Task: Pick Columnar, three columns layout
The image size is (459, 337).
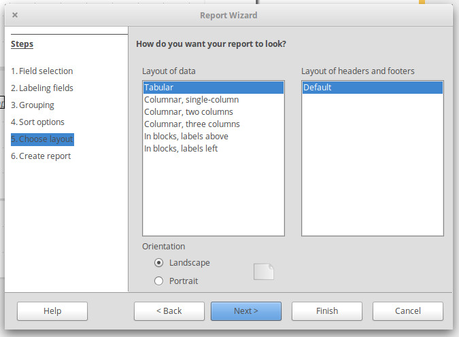Action: (192, 124)
